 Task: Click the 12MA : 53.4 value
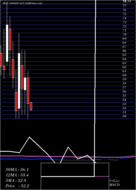17,175
